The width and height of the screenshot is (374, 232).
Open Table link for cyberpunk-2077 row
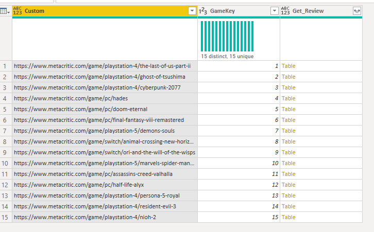pyautogui.click(x=288, y=87)
